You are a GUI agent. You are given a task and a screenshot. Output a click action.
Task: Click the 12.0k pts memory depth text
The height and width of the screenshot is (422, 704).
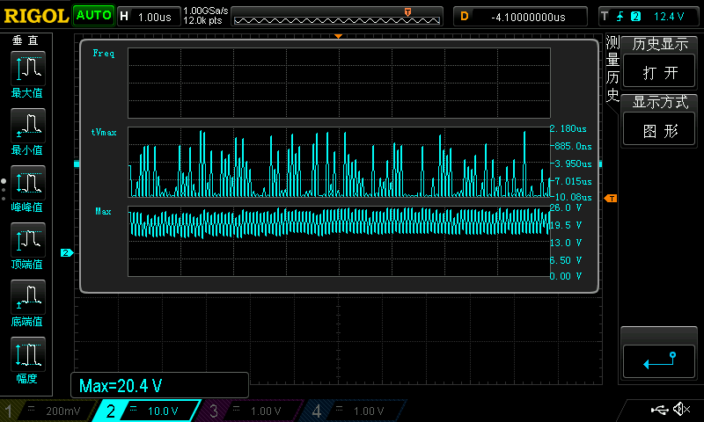[x=202, y=20]
